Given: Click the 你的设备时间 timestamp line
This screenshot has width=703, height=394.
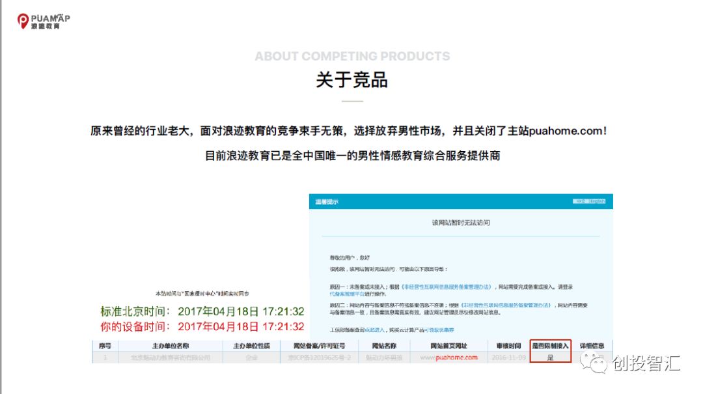Looking at the screenshot, I should [202, 326].
